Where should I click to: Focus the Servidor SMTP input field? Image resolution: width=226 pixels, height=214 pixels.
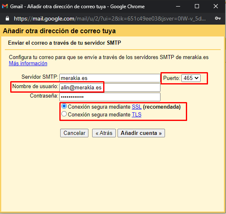110,78
